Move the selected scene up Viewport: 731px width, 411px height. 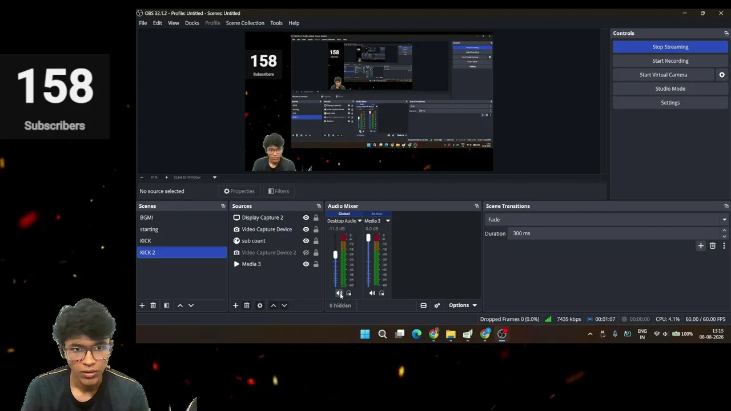pyautogui.click(x=180, y=305)
